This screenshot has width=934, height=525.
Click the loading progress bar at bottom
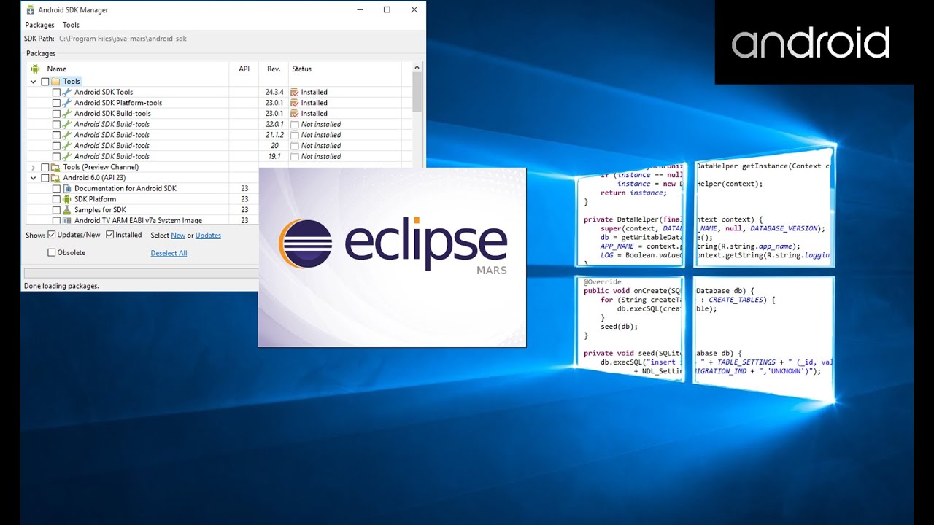[141, 273]
